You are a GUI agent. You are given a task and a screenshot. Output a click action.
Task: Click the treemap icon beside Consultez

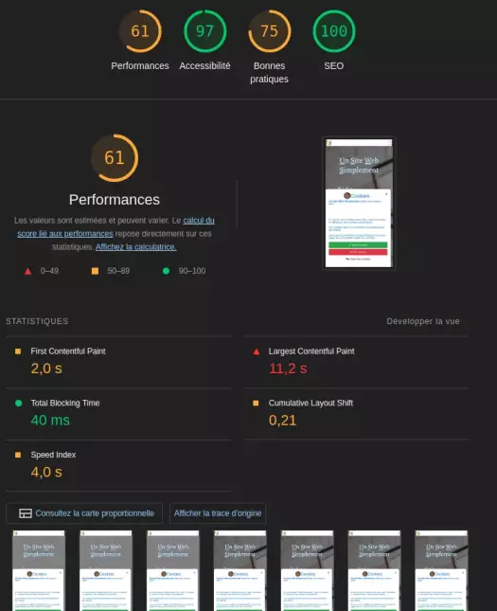[x=26, y=513]
